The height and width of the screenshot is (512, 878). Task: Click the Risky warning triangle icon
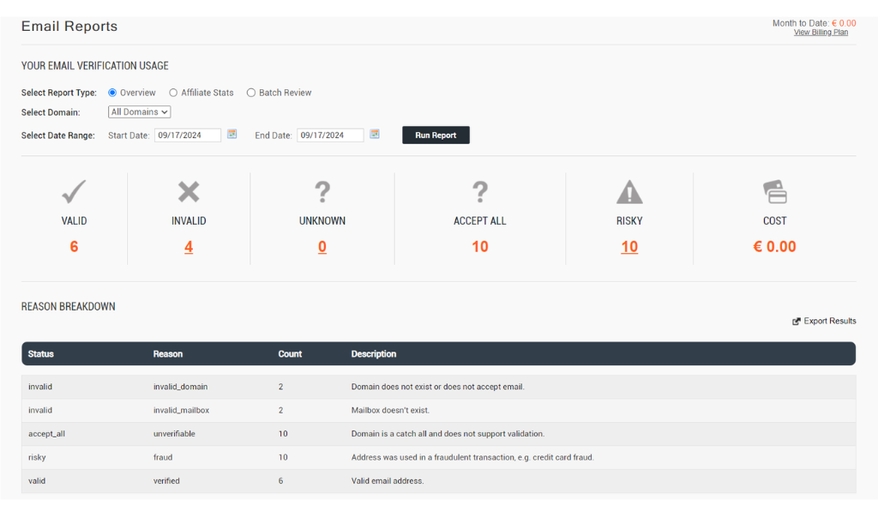(x=629, y=191)
